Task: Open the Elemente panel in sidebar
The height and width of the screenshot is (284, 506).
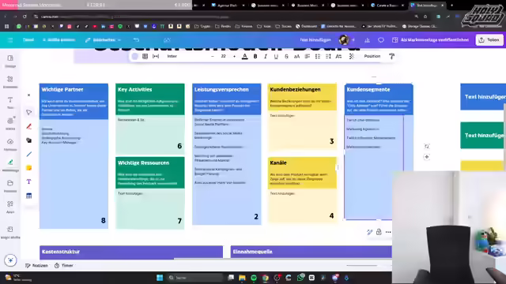Action: click(x=10, y=81)
